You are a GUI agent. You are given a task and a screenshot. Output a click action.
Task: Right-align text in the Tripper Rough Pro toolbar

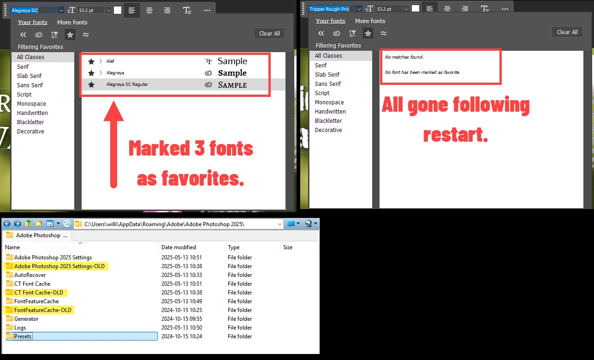465,9
